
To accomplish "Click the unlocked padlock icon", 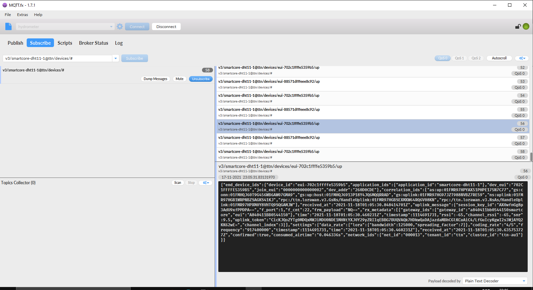I will pos(518,26).
